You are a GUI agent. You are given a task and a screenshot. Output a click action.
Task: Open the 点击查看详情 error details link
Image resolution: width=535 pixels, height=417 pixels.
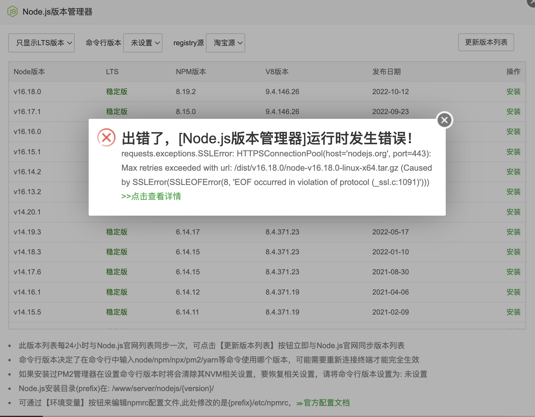pos(151,196)
